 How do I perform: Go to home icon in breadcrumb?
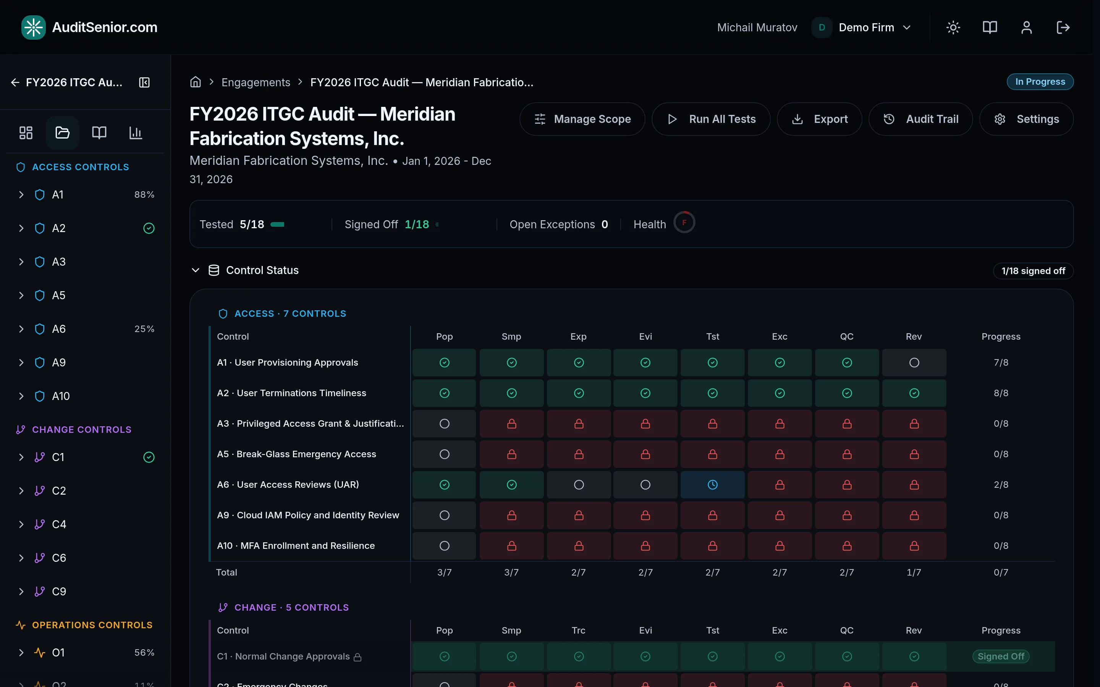click(196, 82)
